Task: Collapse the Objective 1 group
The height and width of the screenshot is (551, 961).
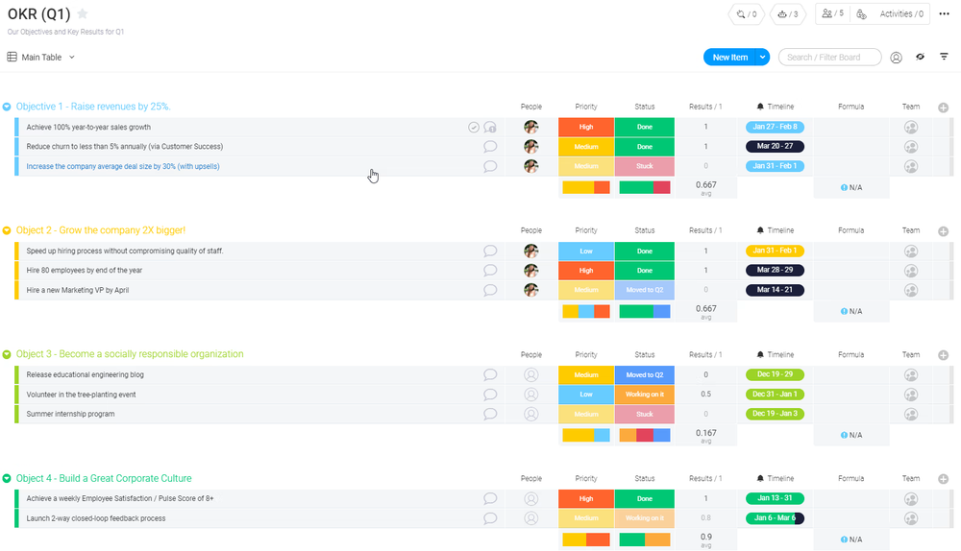Action: click(x=7, y=107)
